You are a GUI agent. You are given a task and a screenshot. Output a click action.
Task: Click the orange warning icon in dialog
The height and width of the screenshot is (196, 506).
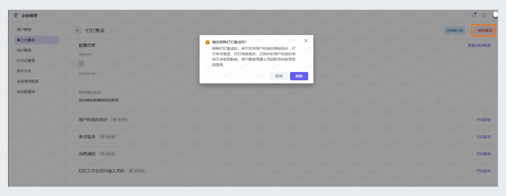point(208,42)
